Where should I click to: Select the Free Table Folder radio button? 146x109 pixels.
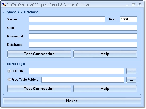click(x=9, y=80)
